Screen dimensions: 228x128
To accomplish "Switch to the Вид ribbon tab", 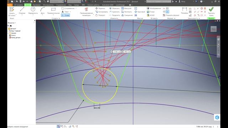I will point(70,5).
